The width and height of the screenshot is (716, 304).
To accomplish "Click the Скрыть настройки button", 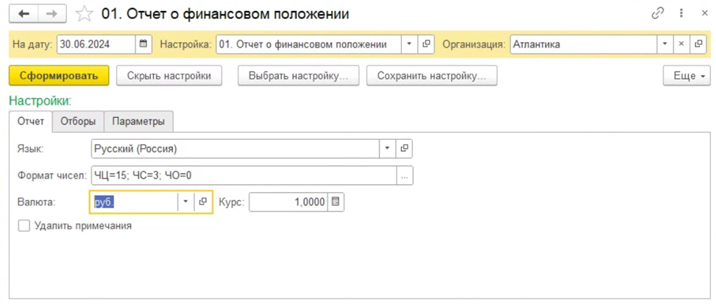I will pyautogui.click(x=169, y=76).
